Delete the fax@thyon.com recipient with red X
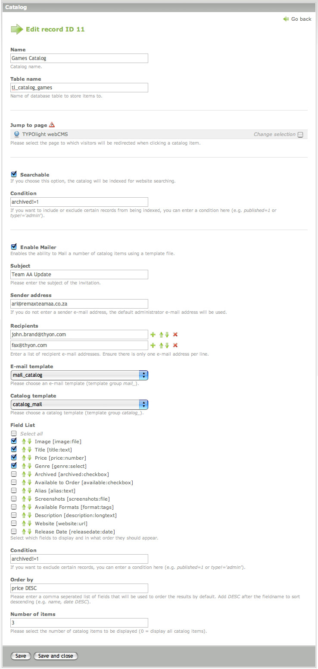 [x=175, y=345]
